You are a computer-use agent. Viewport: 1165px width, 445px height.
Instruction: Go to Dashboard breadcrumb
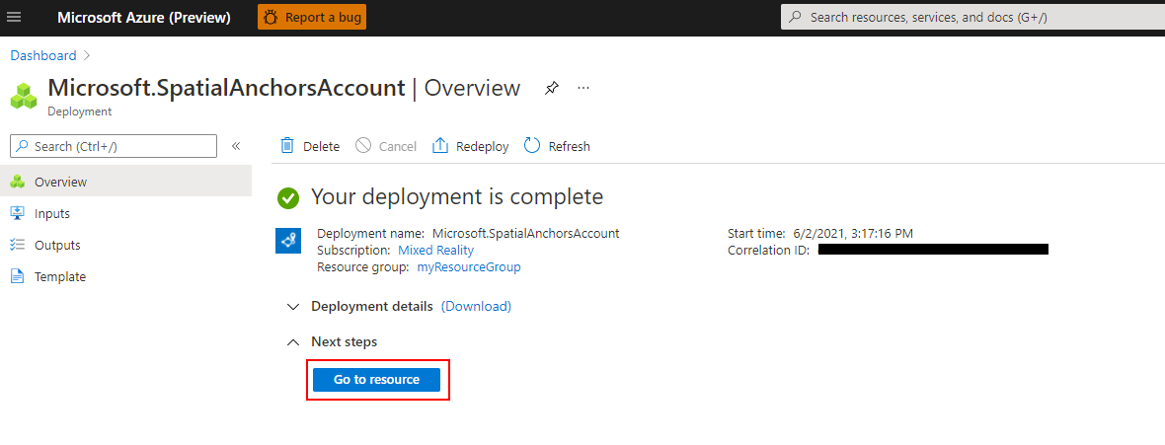(x=43, y=55)
